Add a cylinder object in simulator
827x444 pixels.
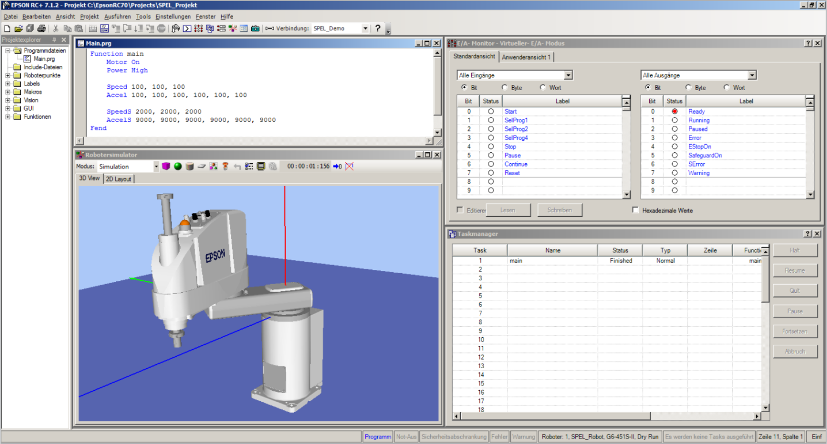[x=190, y=166]
